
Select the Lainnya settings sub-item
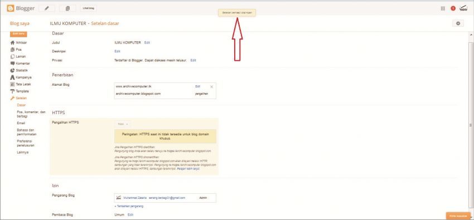coord(23,153)
